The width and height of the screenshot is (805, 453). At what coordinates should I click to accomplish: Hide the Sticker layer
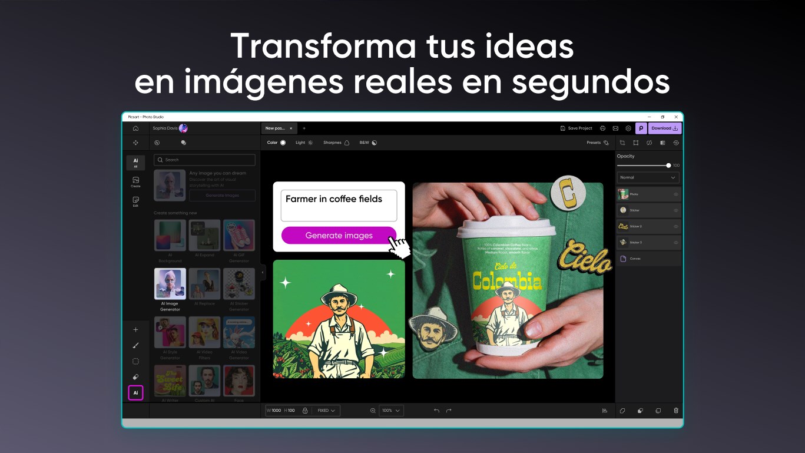675,210
